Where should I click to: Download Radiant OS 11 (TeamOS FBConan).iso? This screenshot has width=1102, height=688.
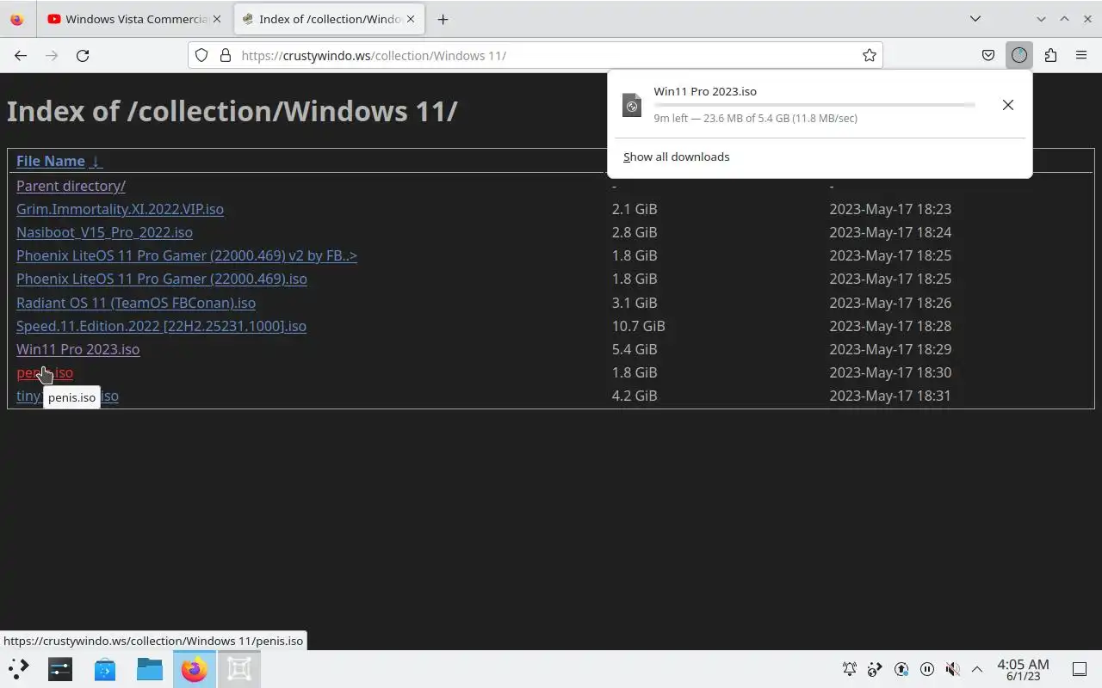(x=136, y=303)
